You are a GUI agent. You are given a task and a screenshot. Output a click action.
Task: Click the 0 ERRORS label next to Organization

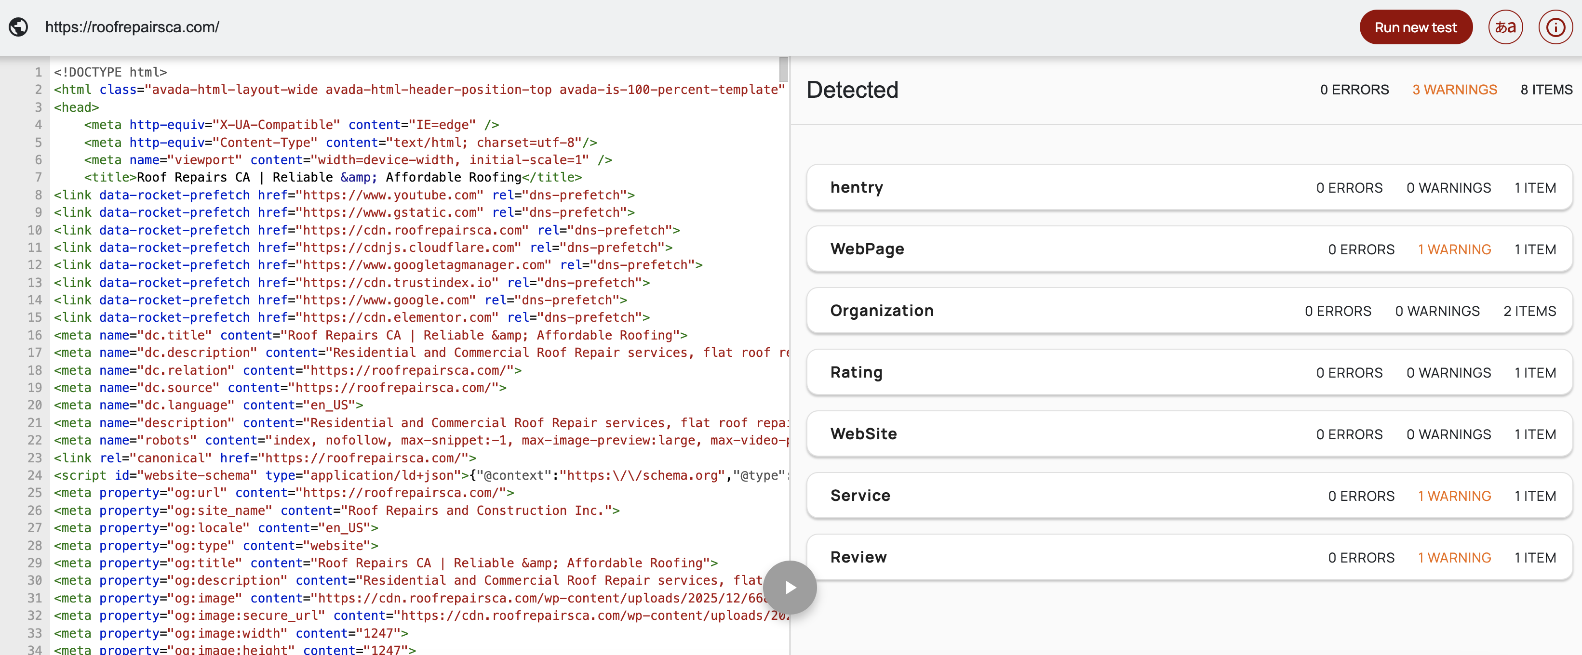tap(1339, 311)
